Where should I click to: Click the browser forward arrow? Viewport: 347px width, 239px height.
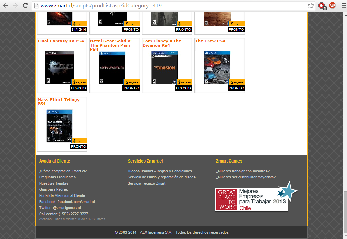(15, 5)
